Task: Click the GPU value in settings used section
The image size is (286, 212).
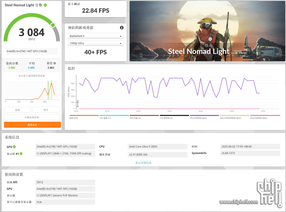Action: [65, 189]
